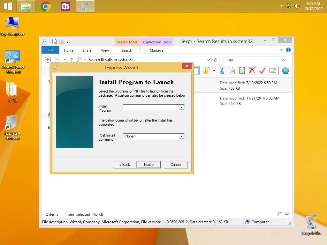Click the clock showing 9:09 PM
This screenshot has height=245, width=327.
coord(313,6)
